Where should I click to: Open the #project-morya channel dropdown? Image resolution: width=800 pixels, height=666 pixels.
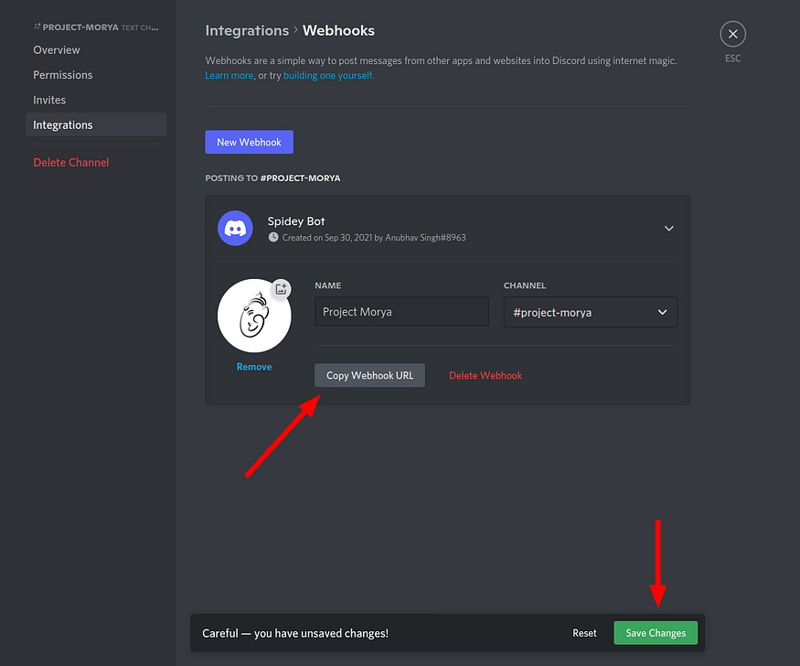coord(591,312)
